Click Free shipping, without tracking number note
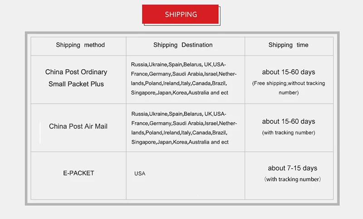The height and width of the screenshot is (219, 363). [x=288, y=88]
